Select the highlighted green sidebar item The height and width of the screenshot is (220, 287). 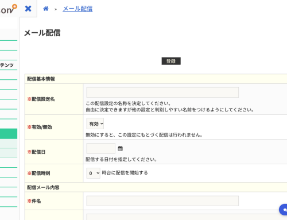point(9,134)
